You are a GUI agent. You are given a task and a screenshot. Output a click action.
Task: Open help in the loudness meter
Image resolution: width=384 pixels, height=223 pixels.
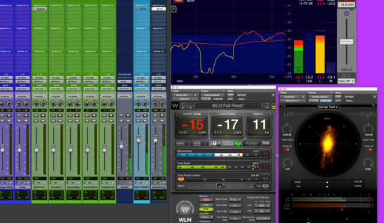(180, 81)
